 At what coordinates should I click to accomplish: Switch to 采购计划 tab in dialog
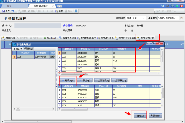coord(28,49)
